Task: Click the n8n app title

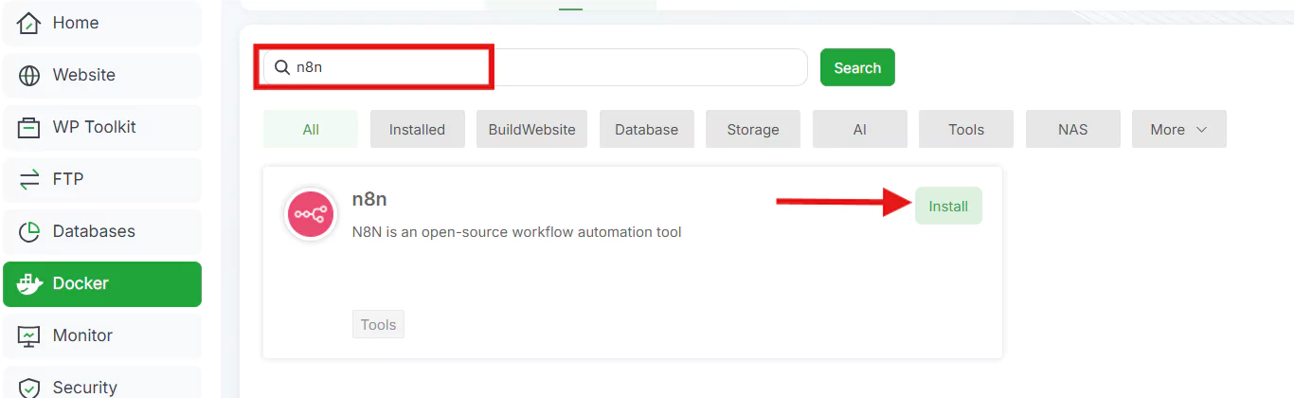Action: (x=369, y=200)
